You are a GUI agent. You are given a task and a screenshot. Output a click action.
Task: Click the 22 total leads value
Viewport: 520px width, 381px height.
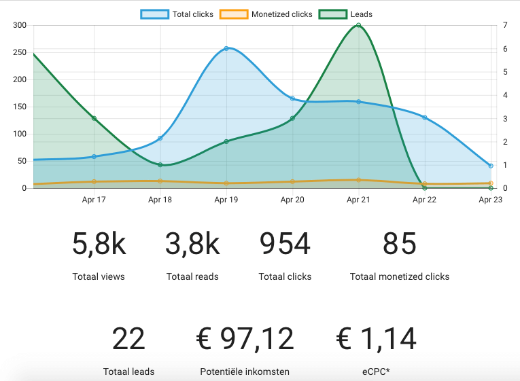point(128,339)
